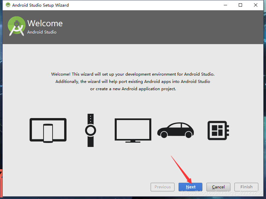Click the TV screen icon
The height and width of the screenshot is (199, 266).
tap(133, 130)
